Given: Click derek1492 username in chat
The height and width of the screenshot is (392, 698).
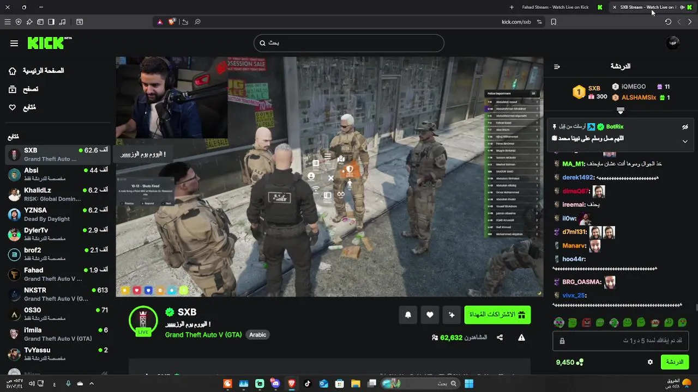Looking at the screenshot, I should point(578,177).
